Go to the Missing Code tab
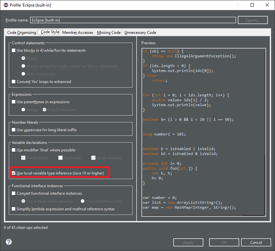 click(109, 32)
